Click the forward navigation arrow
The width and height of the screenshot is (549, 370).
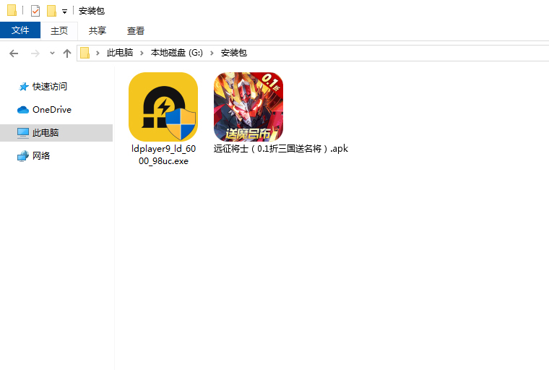[35, 53]
